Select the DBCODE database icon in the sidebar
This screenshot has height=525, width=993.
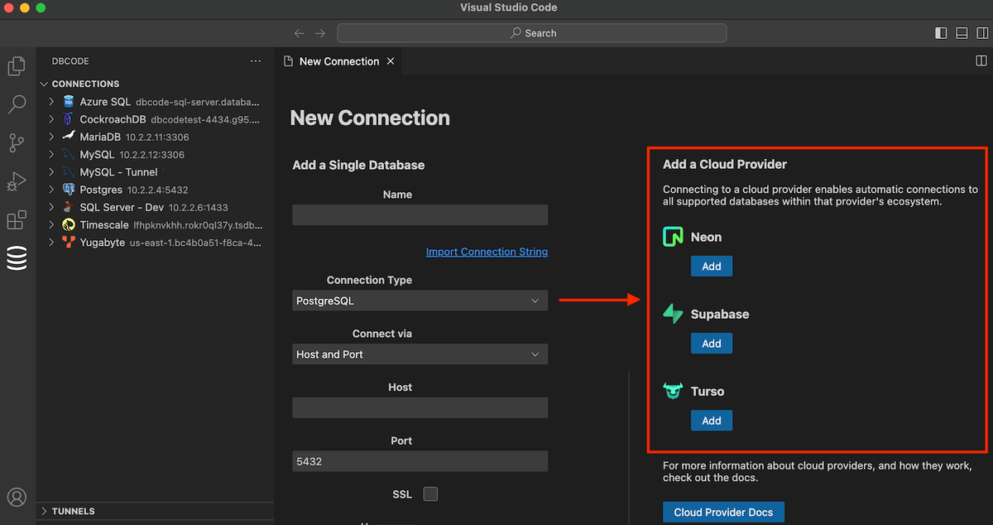(17, 258)
